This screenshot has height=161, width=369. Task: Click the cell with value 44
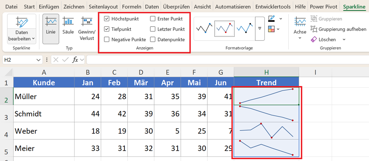pos(88,114)
